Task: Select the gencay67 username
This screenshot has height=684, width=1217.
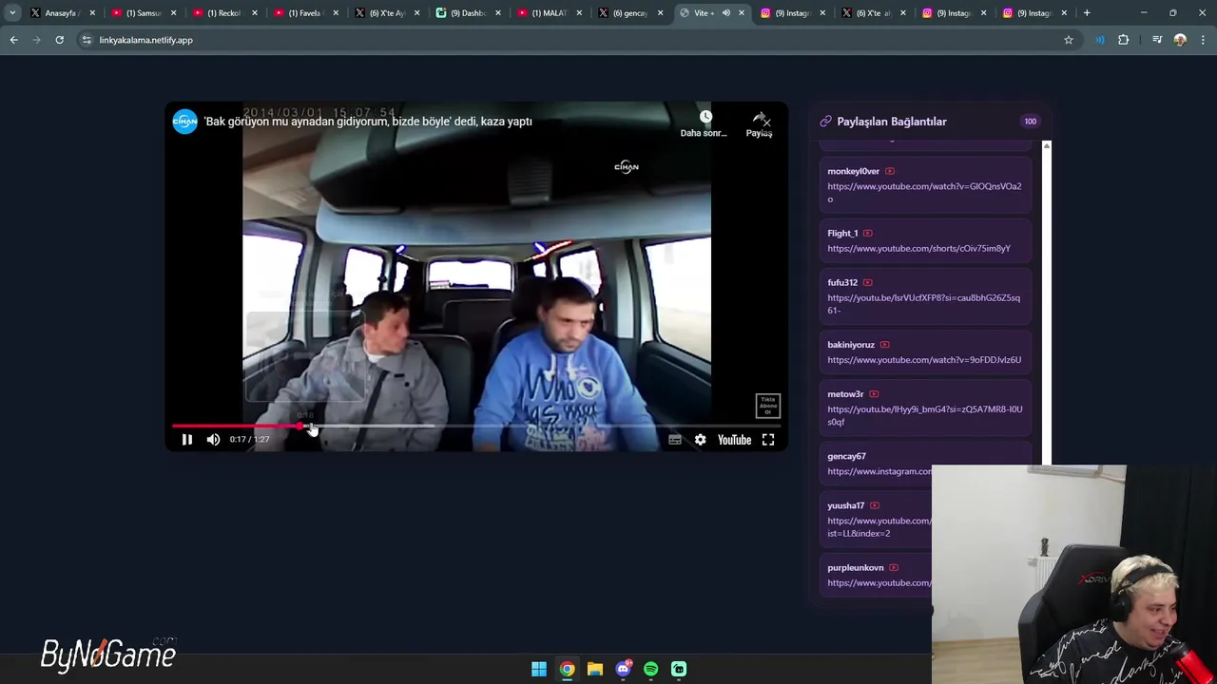Action: [846, 456]
